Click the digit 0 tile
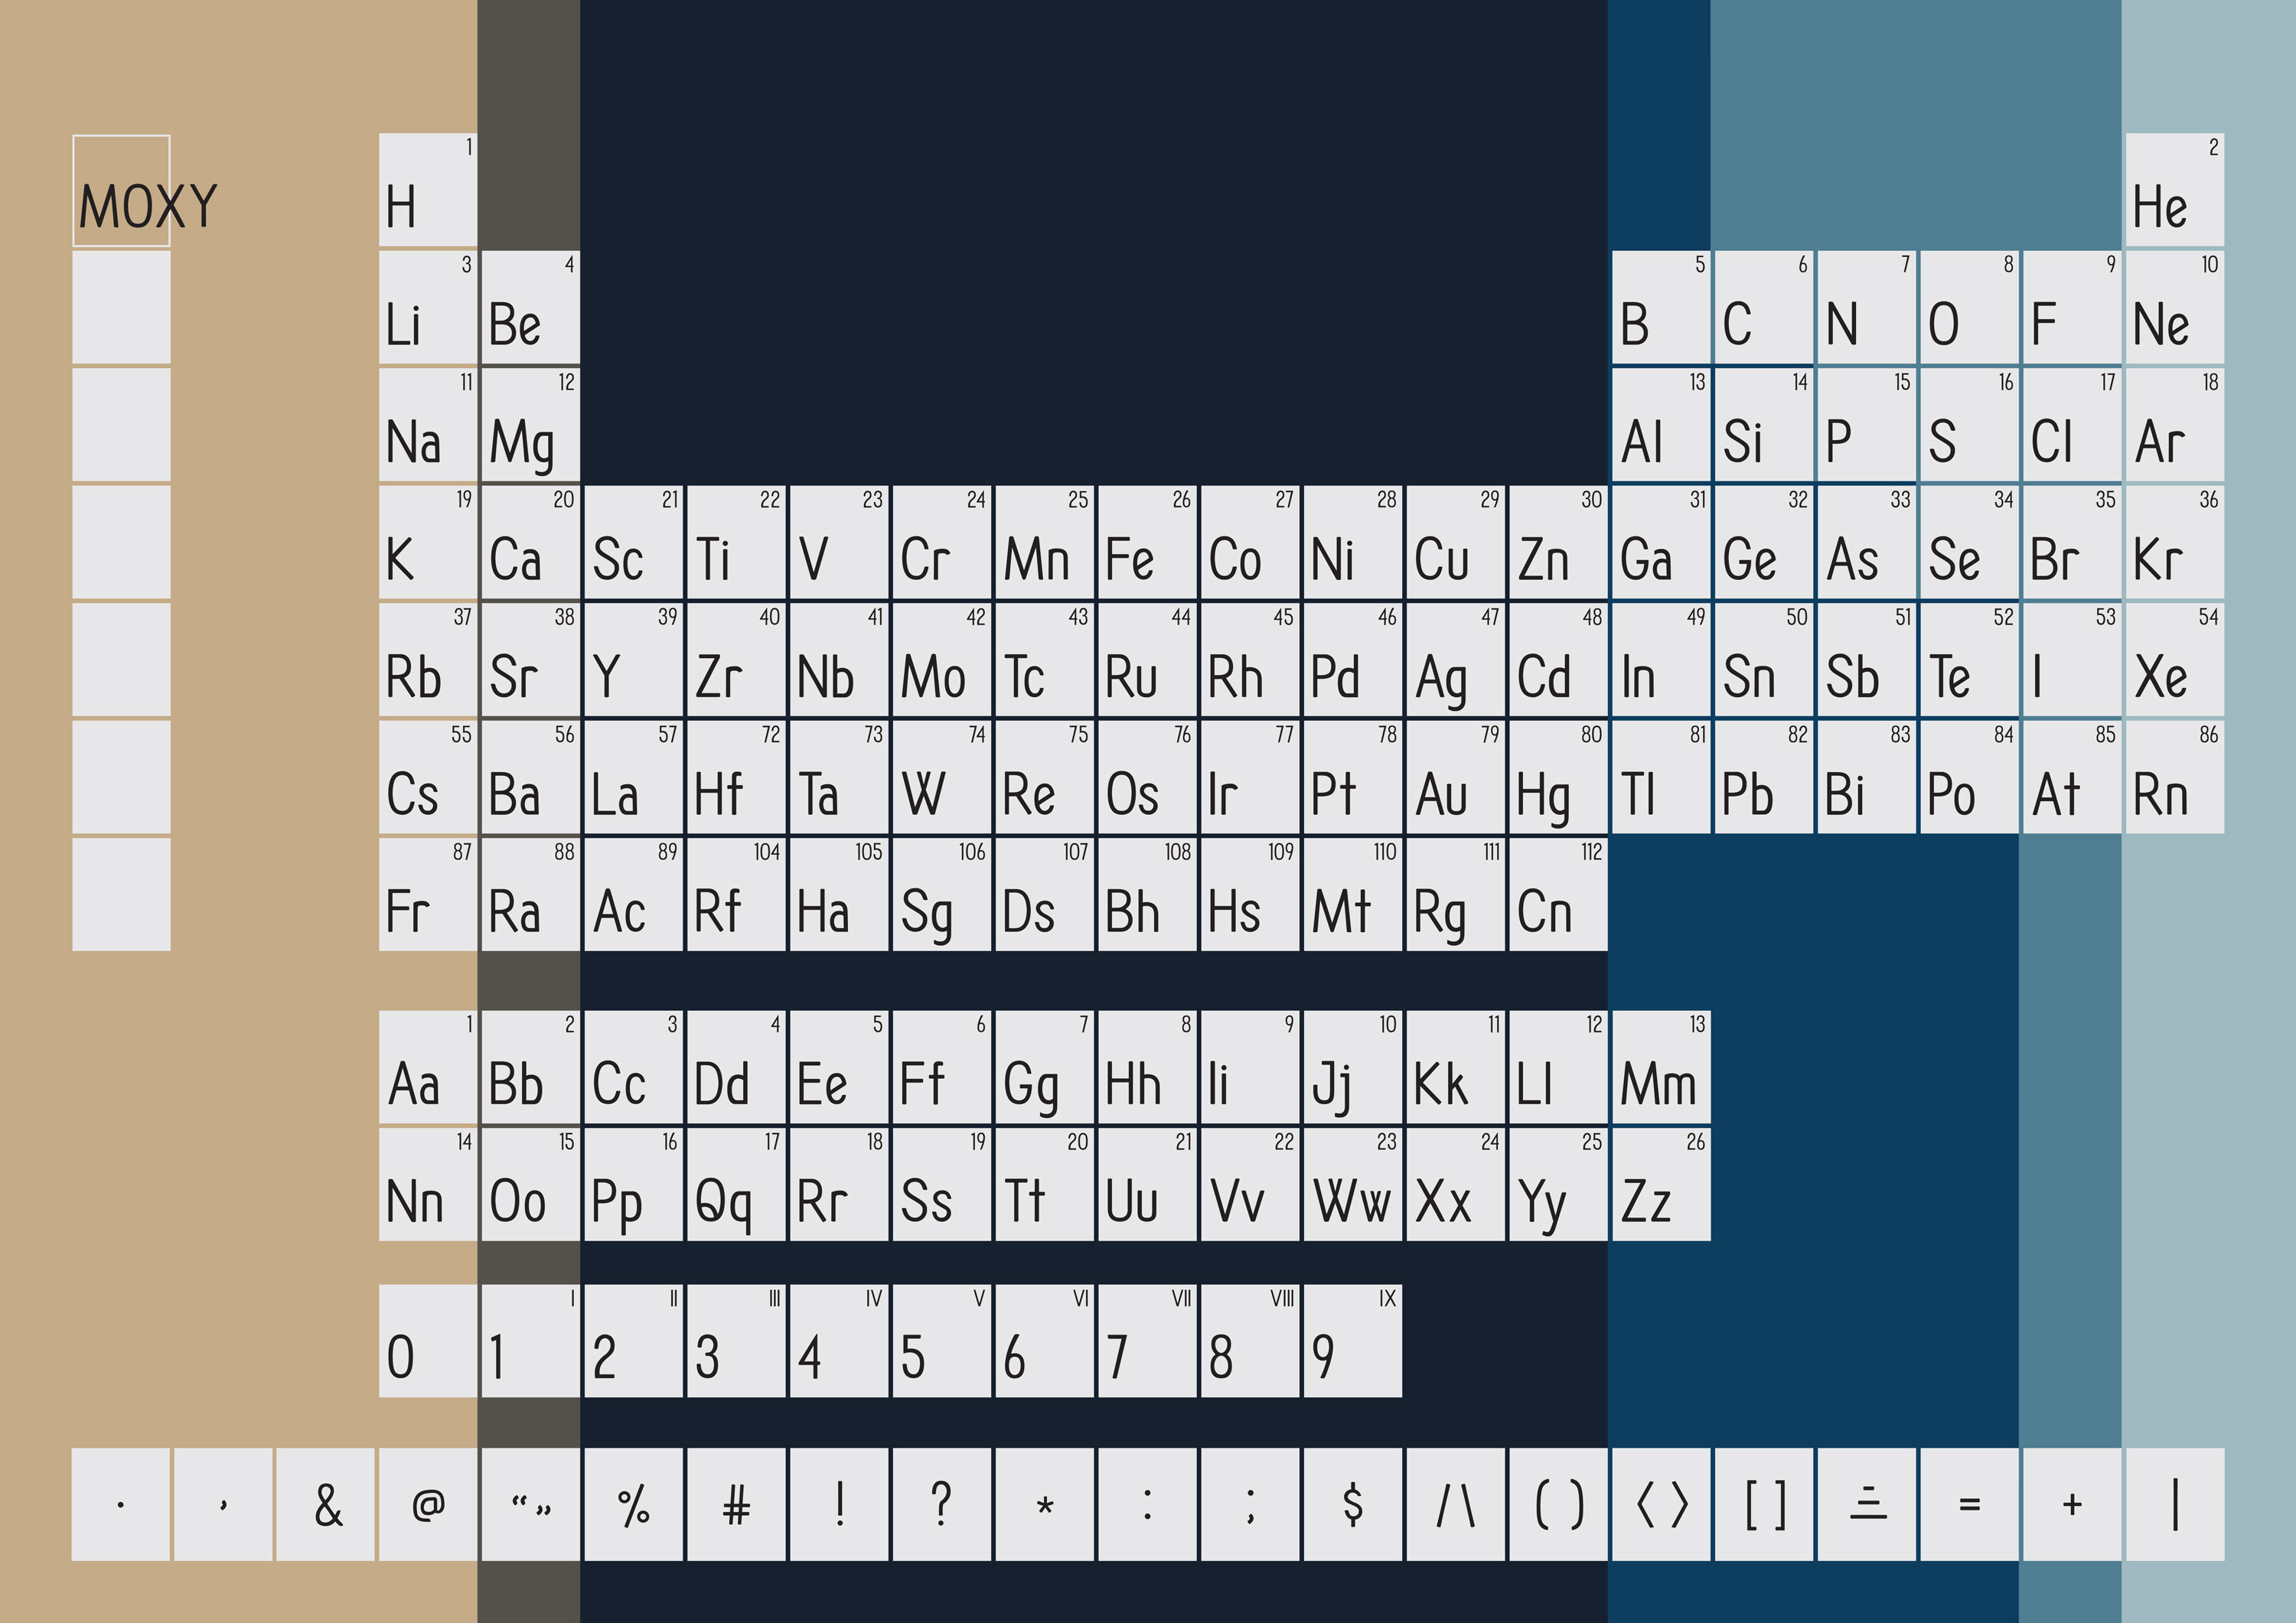The width and height of the screenshot is (2296, 1623). (428, 1341)
